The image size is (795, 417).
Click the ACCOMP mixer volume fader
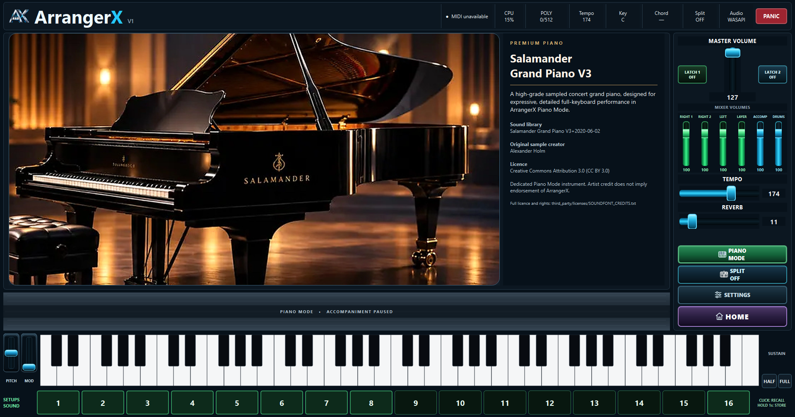[760, 144]
